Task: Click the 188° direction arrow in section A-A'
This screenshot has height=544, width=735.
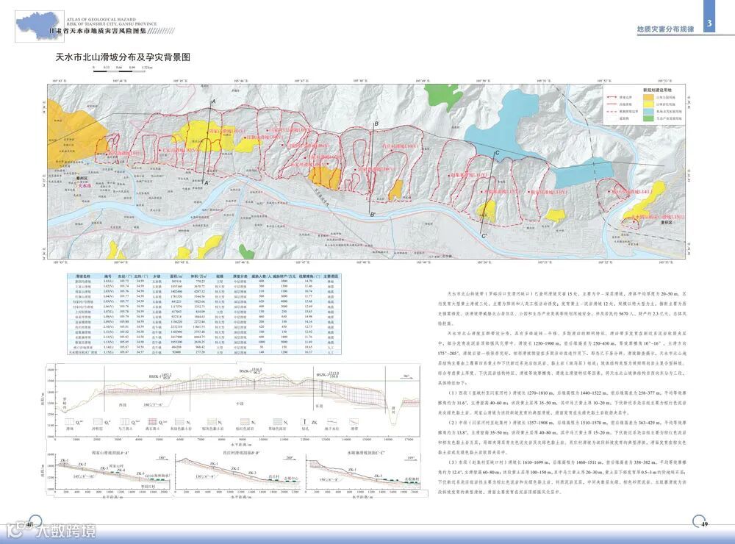Action: [x=162, y=458]
